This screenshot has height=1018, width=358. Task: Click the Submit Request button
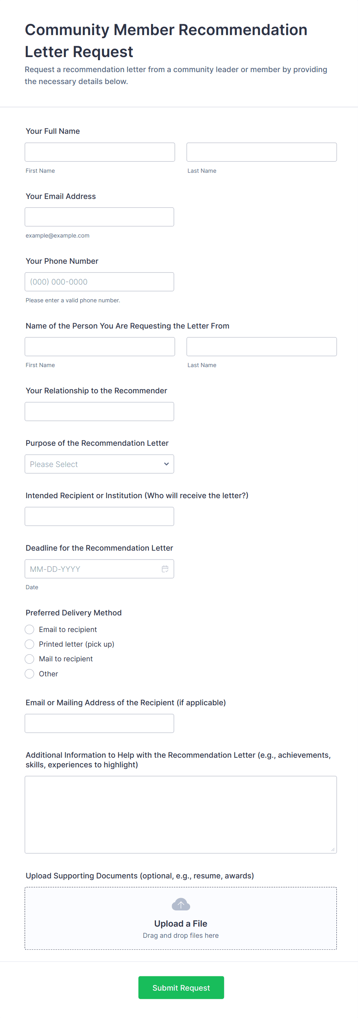pyautogui.click(x=181, y=988)
